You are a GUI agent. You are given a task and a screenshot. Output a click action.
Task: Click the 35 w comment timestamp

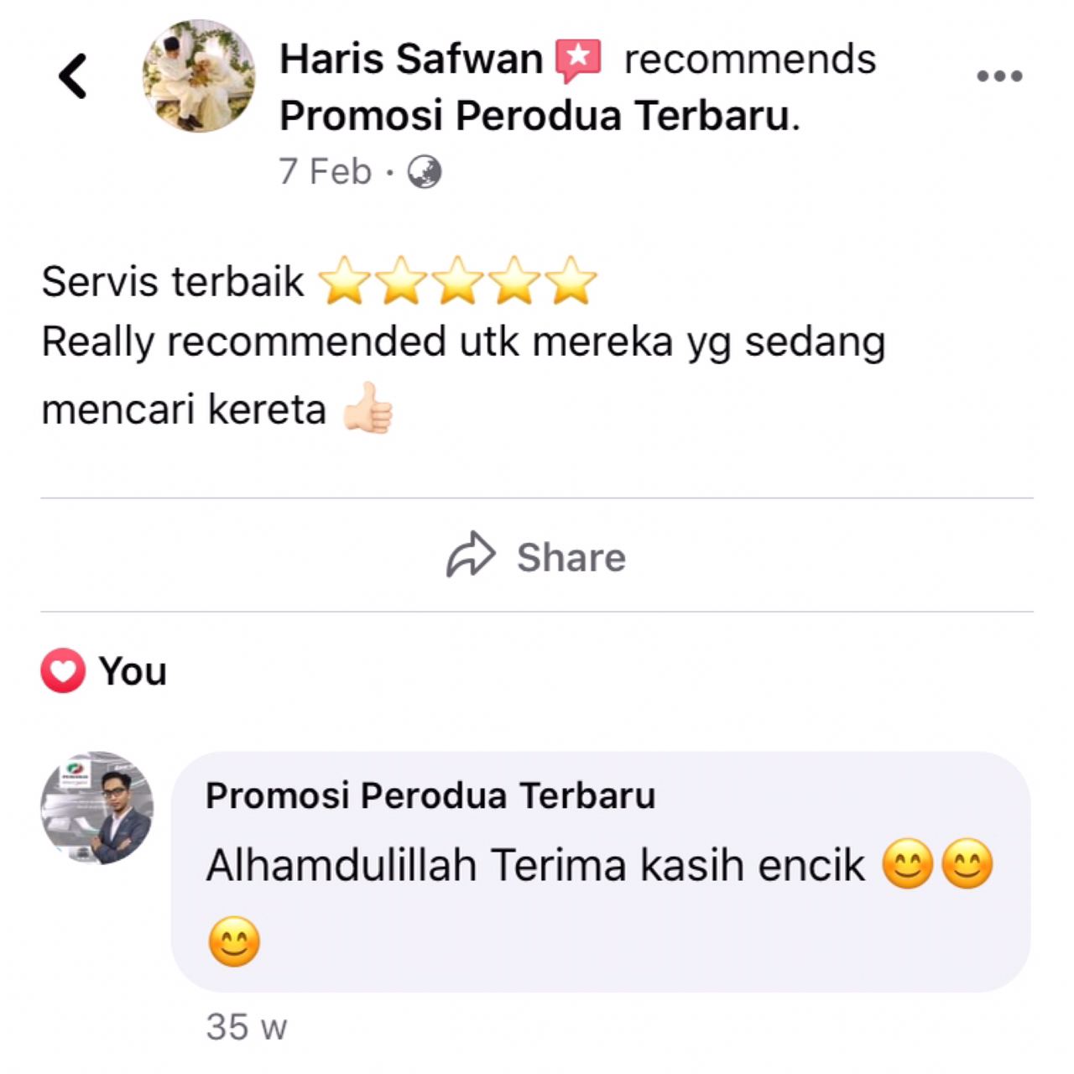(x=247, y=1027)
